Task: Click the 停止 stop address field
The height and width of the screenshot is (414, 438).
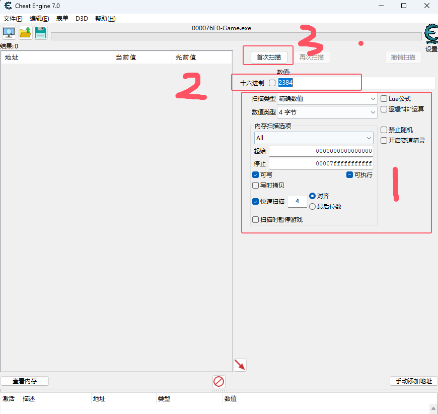Action: (x=321, y=163)
